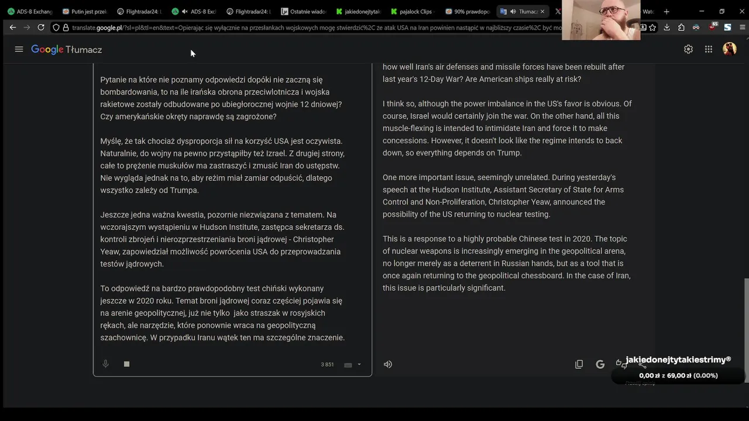Expand input tools dropdown arrow
Image resolution: width=749 pixels, height=421 pixels.
click(x=359, y=364)
